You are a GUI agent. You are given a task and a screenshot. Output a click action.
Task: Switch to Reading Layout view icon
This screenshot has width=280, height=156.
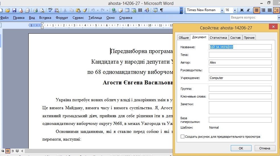pyautogui.click(x=17, y=151)
